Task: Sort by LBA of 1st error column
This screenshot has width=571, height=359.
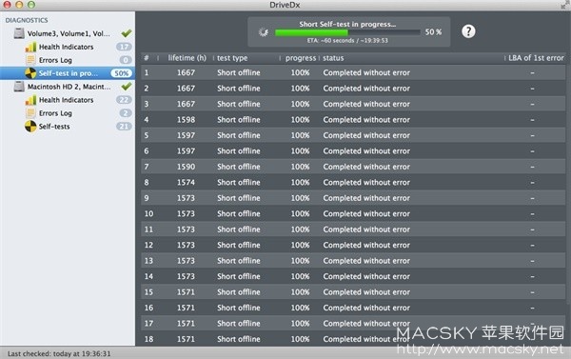Action: click(x=536, y=58)
